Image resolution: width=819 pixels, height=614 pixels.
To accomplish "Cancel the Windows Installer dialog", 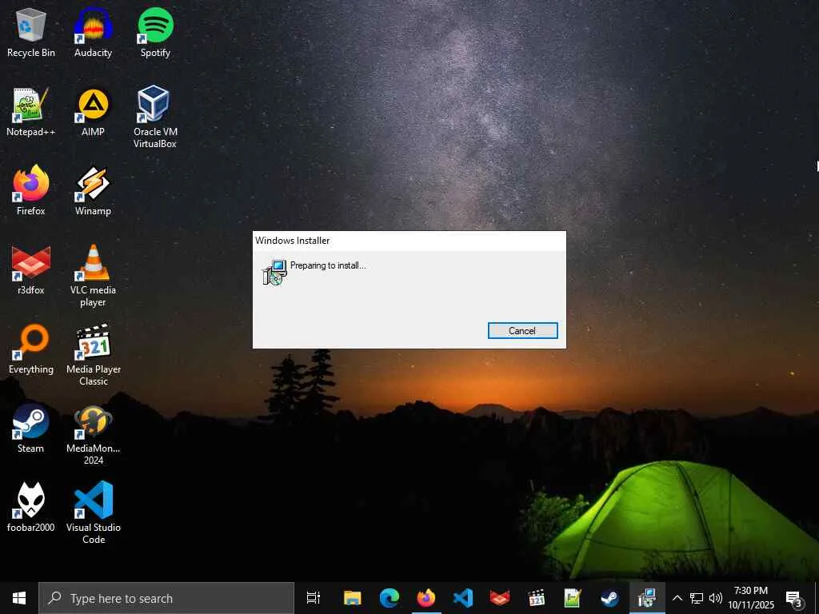I will (522, 330).
